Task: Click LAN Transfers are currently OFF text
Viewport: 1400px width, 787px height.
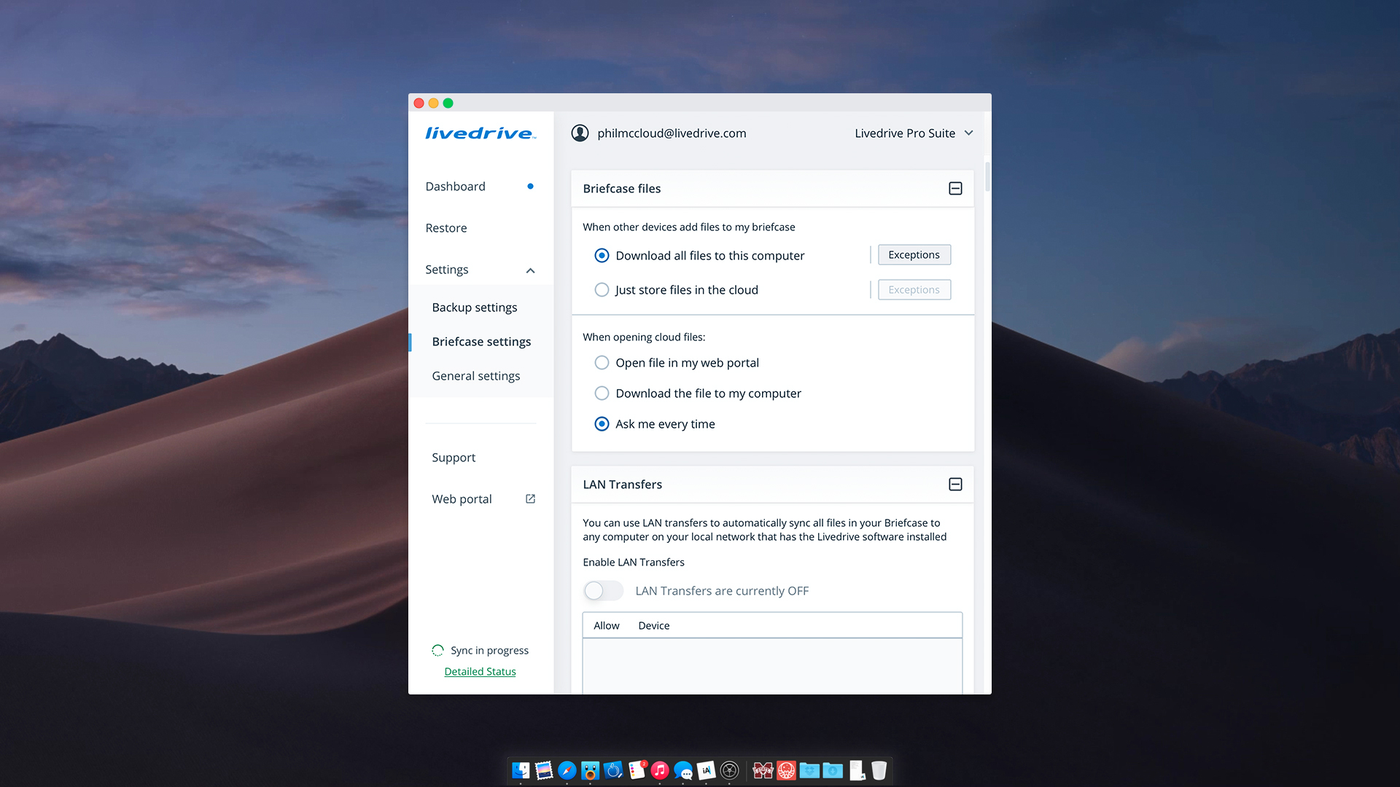Action: point(722,591)
